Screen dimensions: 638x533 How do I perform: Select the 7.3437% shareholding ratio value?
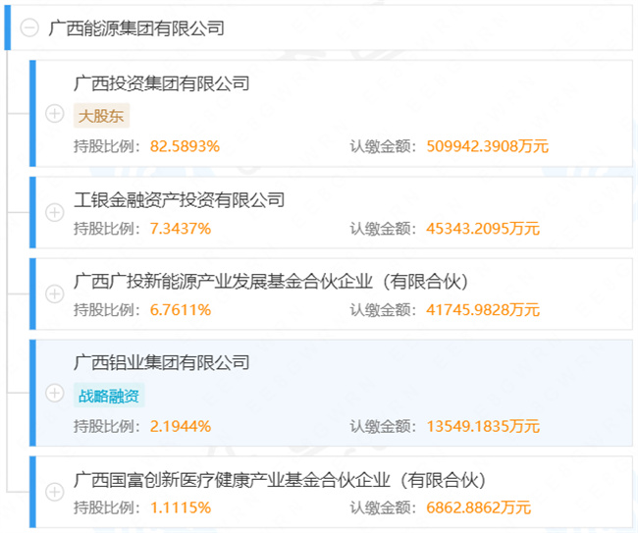tap(181, 229)
